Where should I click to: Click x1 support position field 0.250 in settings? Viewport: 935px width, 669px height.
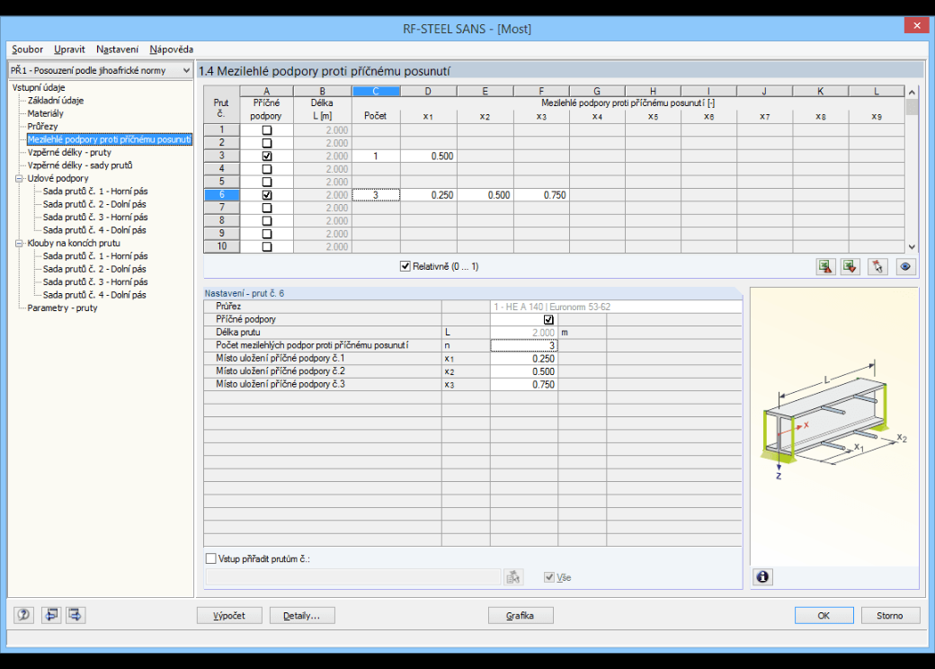523,359
